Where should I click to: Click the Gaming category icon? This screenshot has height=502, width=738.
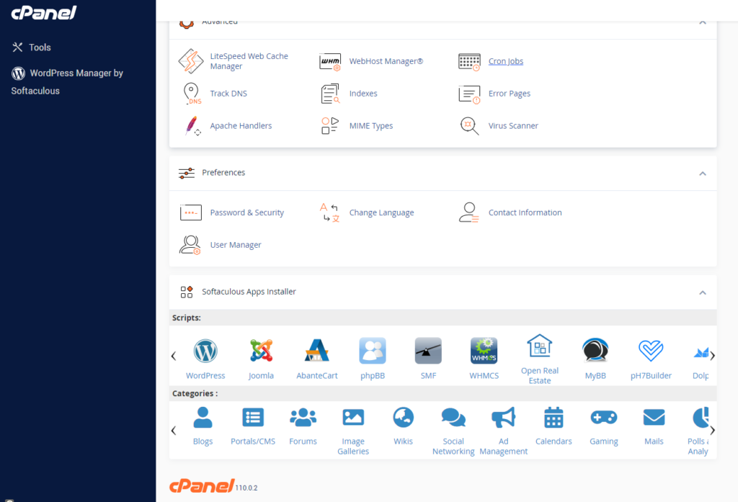[x=603, y=418]
